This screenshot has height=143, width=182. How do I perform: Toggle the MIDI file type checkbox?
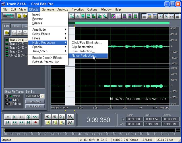coord(7,100)
